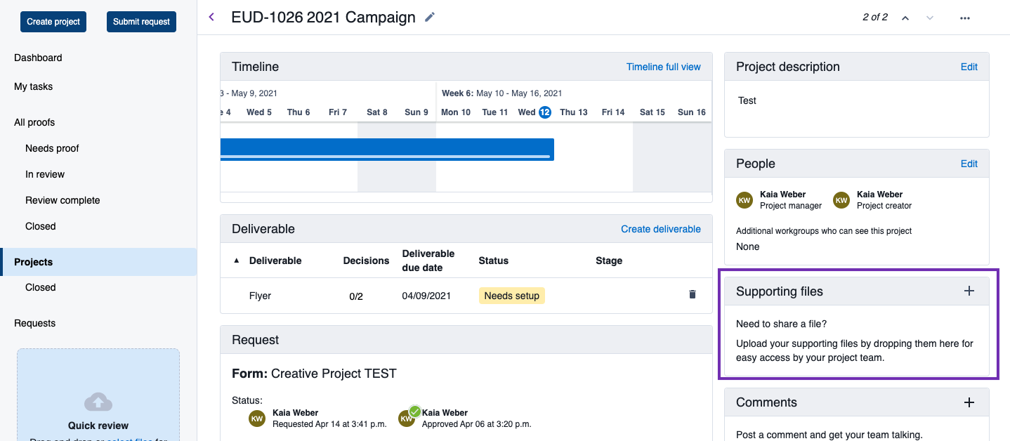Open the Dashboard page in sidebar
This screenshot has height=441, width=1010.
[38, 58]
